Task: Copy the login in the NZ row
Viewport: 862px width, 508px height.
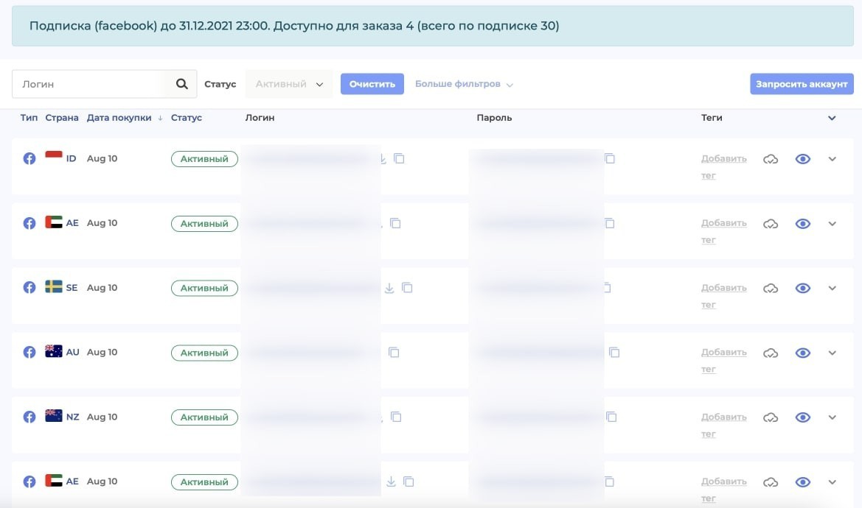Action: point(396,417)
